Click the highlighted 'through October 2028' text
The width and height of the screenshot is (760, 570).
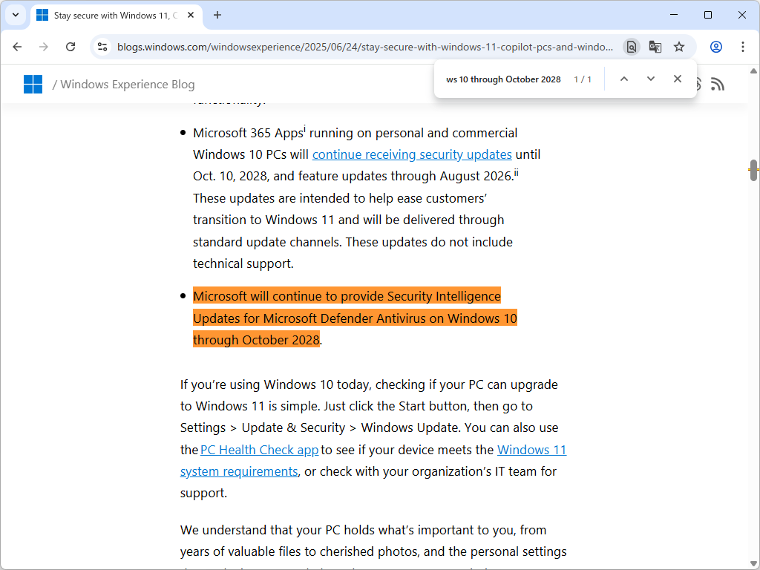[256, 340]
